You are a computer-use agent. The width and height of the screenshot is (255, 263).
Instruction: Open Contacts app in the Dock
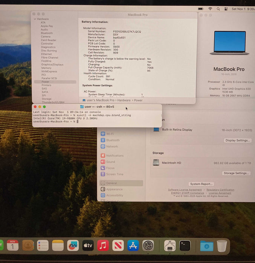coord(28,245)
